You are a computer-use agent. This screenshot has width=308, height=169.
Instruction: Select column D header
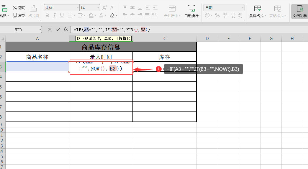207,39
